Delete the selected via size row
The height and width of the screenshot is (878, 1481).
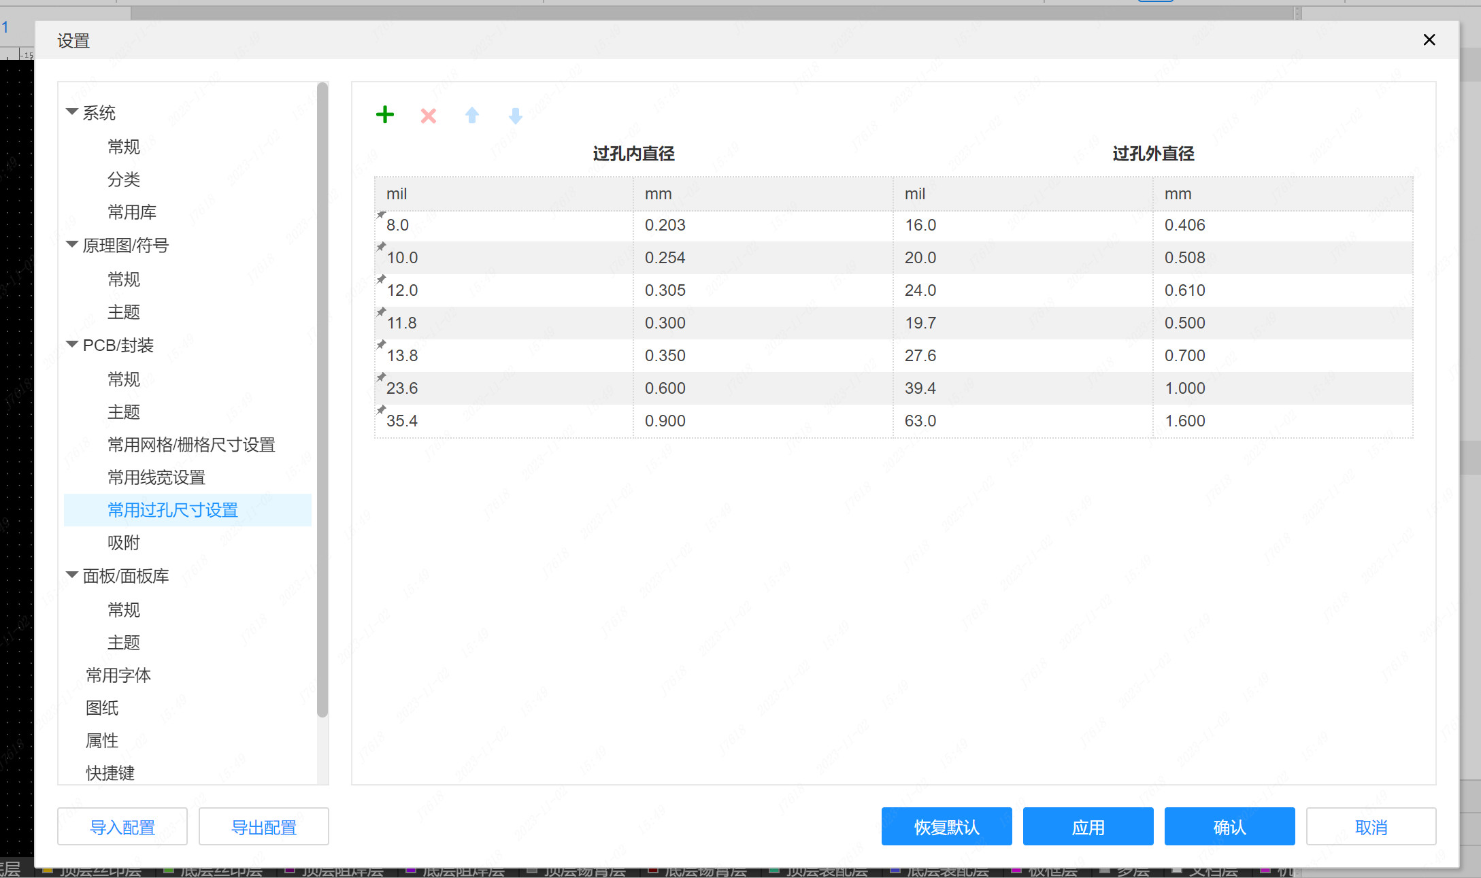tap(429, 116)
